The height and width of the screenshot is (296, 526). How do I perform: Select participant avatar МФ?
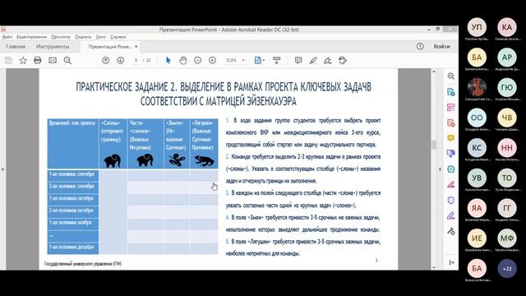click(x=507, y=238)
